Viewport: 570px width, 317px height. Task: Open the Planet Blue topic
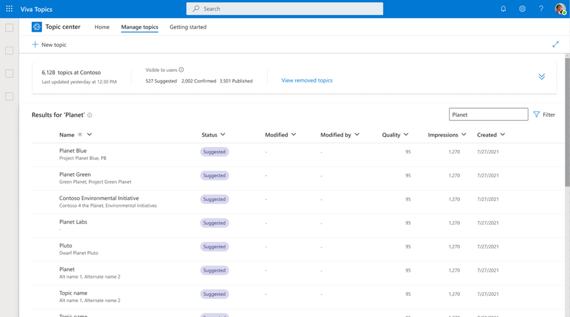click(x=72, y=151)
